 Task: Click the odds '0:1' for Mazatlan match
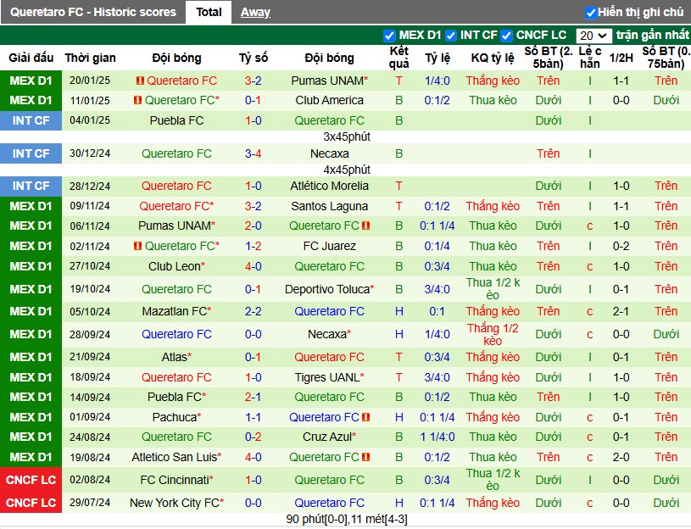coord(437,311)
